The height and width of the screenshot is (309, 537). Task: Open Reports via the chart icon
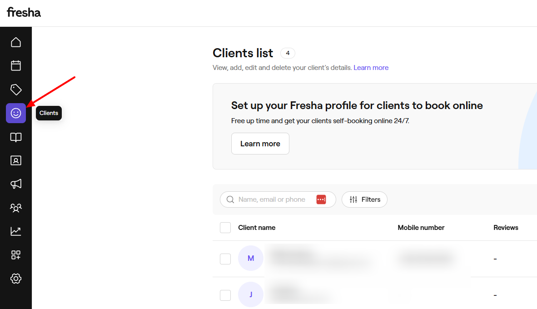(16, 231)
